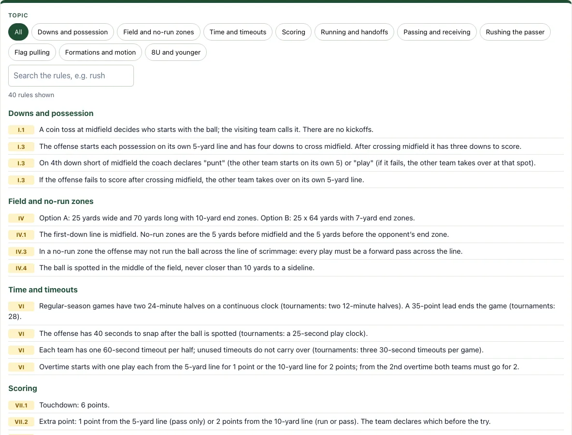The image size is (572, 435).
Task: Click the ball spotted in middle rule
Action: point(176,267)
